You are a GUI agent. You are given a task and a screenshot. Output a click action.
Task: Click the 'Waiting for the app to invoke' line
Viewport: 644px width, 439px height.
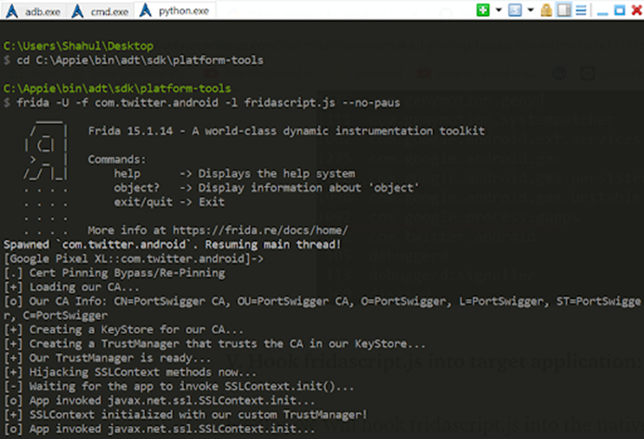point(178,386)
